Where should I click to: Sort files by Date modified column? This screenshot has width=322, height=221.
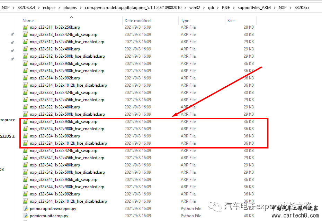pos(137,21)
